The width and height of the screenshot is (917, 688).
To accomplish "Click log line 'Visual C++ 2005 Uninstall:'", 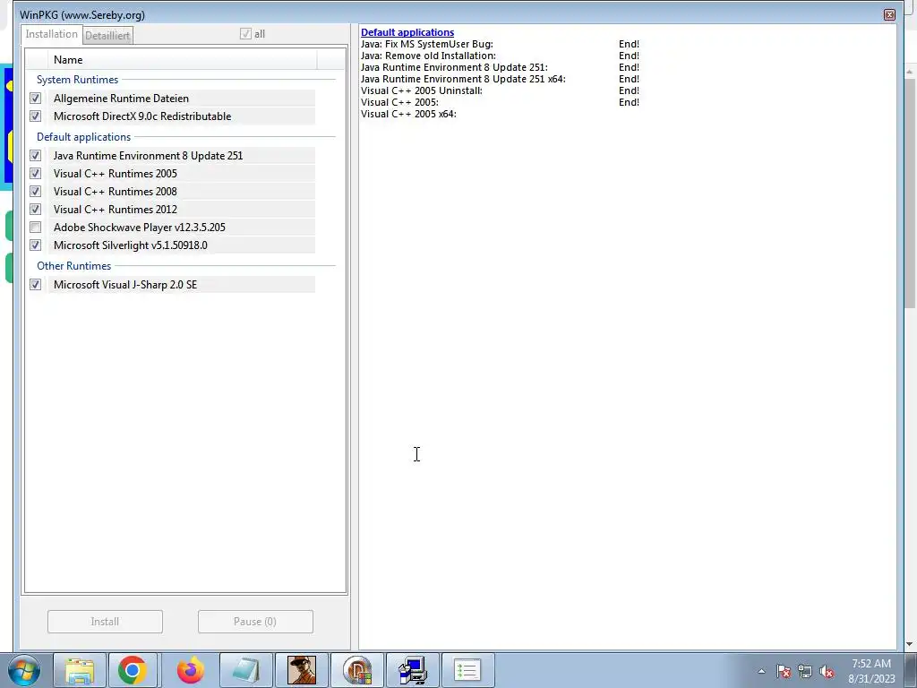I will (x=422, y=90).
